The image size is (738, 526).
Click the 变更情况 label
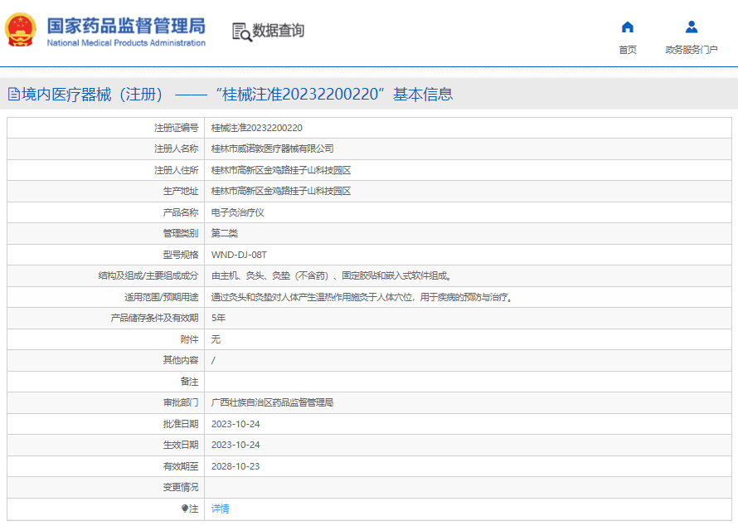(x=181, y=487)
